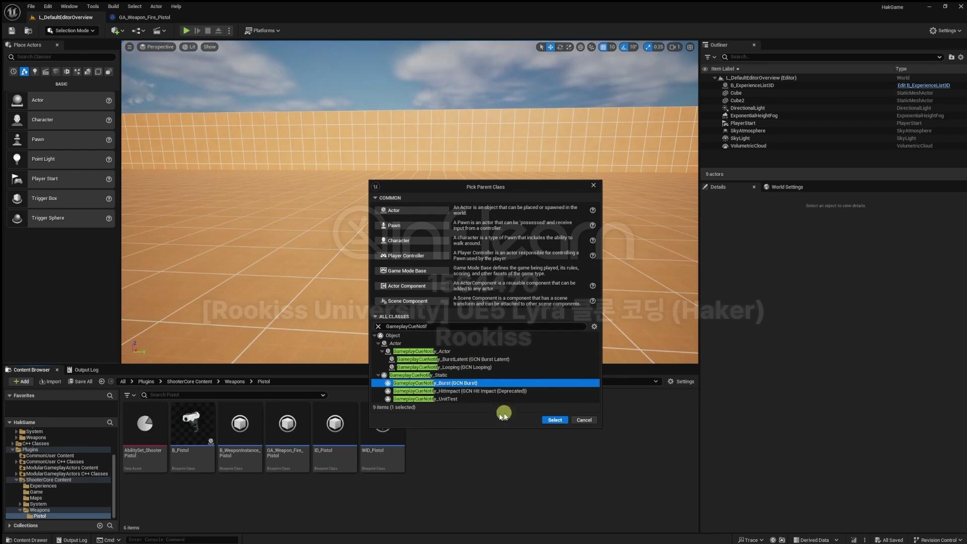Toggle visibility eye column in Outliner
The image size is (967, 544).
coord(705,69)
